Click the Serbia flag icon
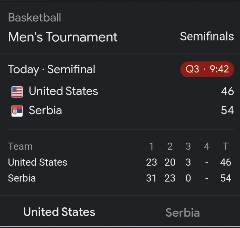The width and height of the screenshot is (240, 228). point(17,111)
